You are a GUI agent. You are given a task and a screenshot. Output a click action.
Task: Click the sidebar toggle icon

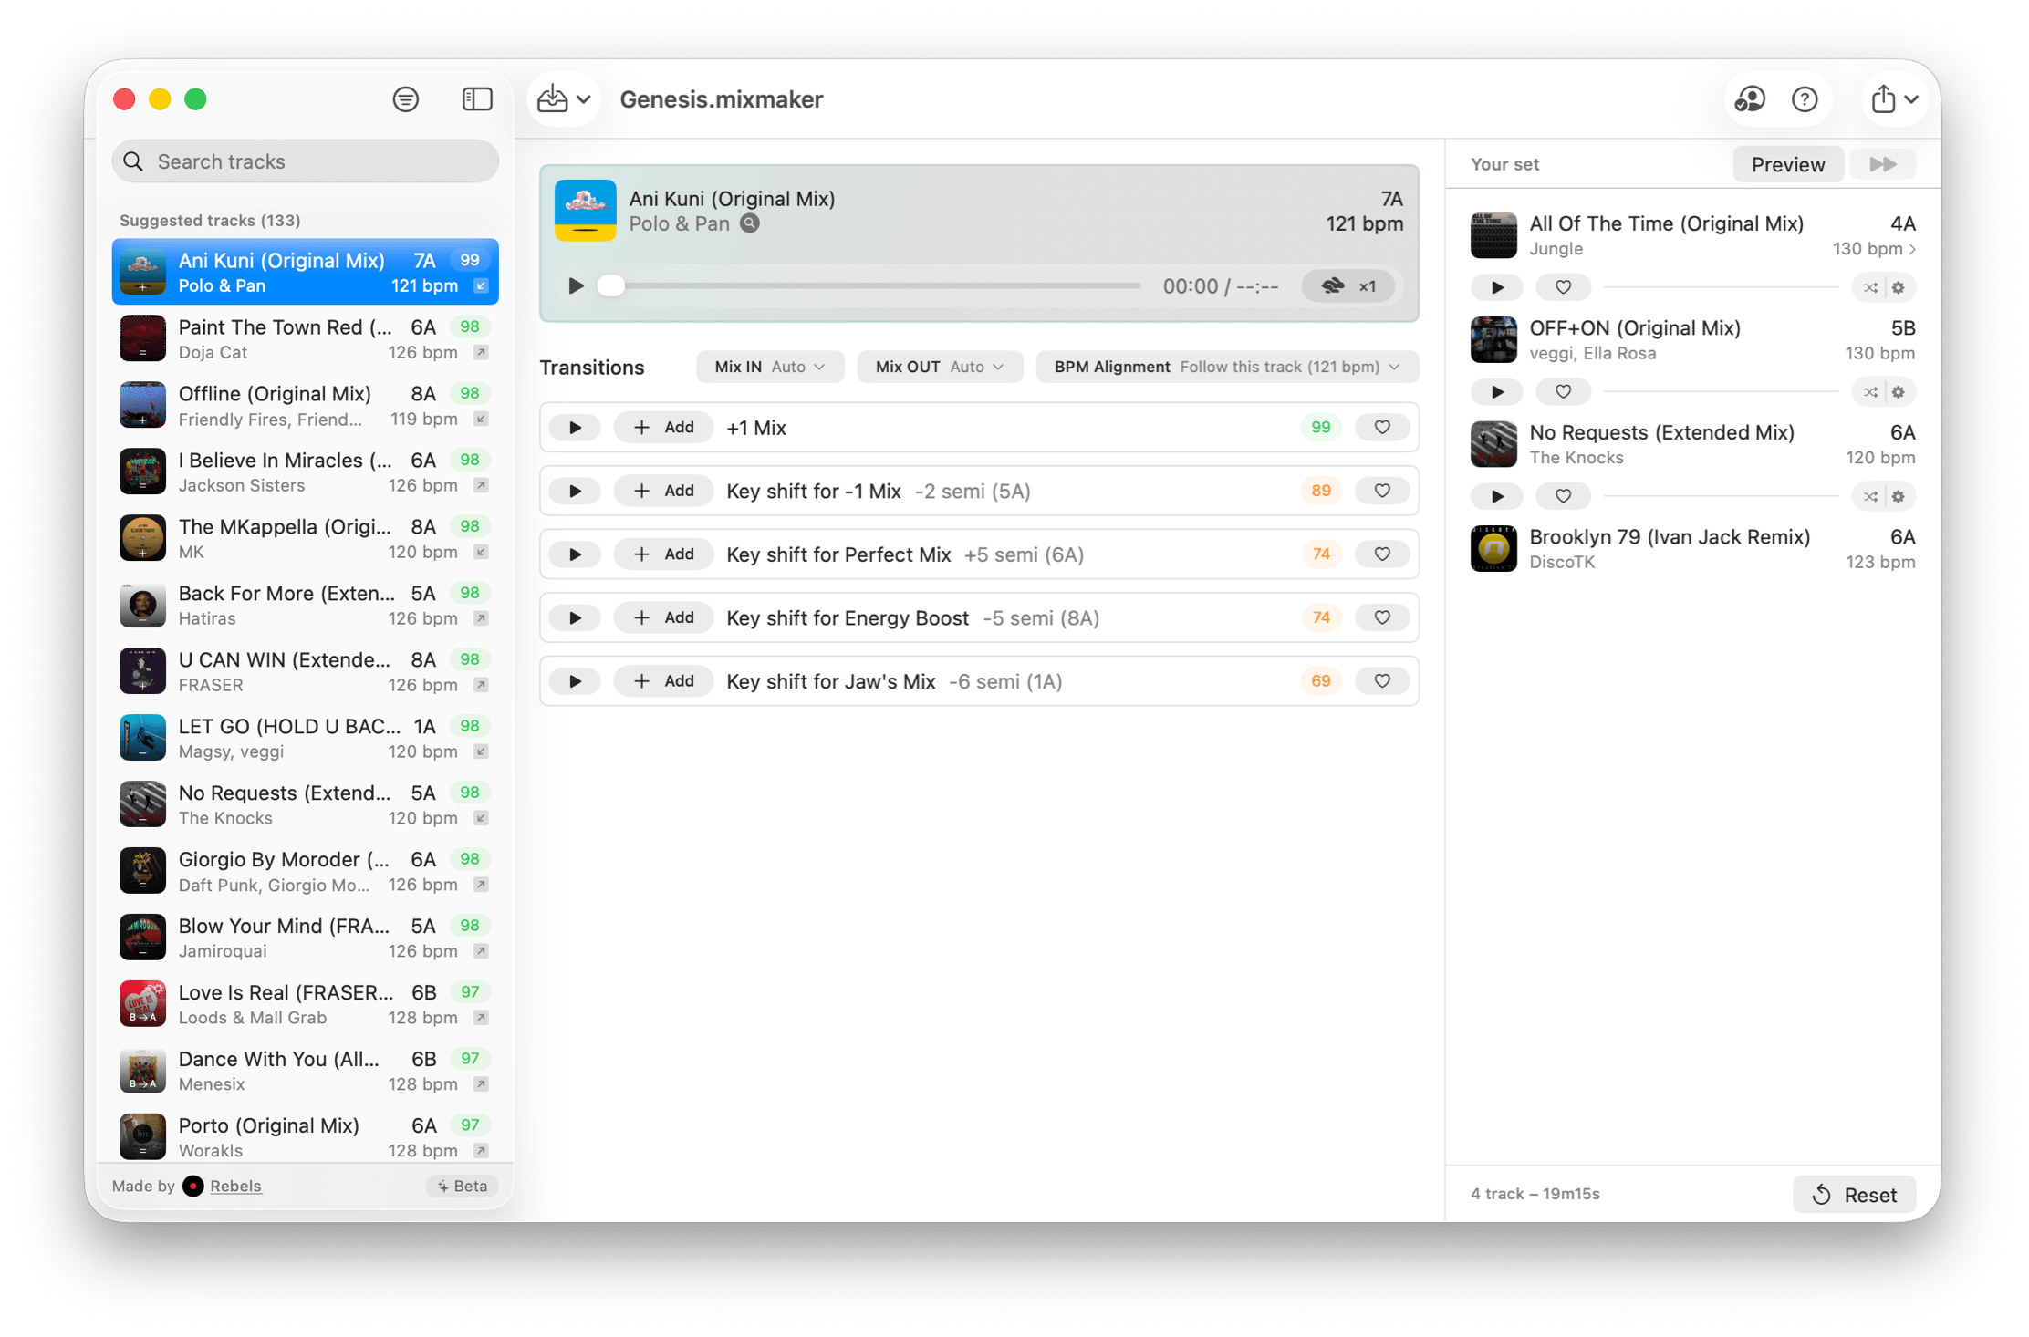pyautogui.click(x=477, y=98)
